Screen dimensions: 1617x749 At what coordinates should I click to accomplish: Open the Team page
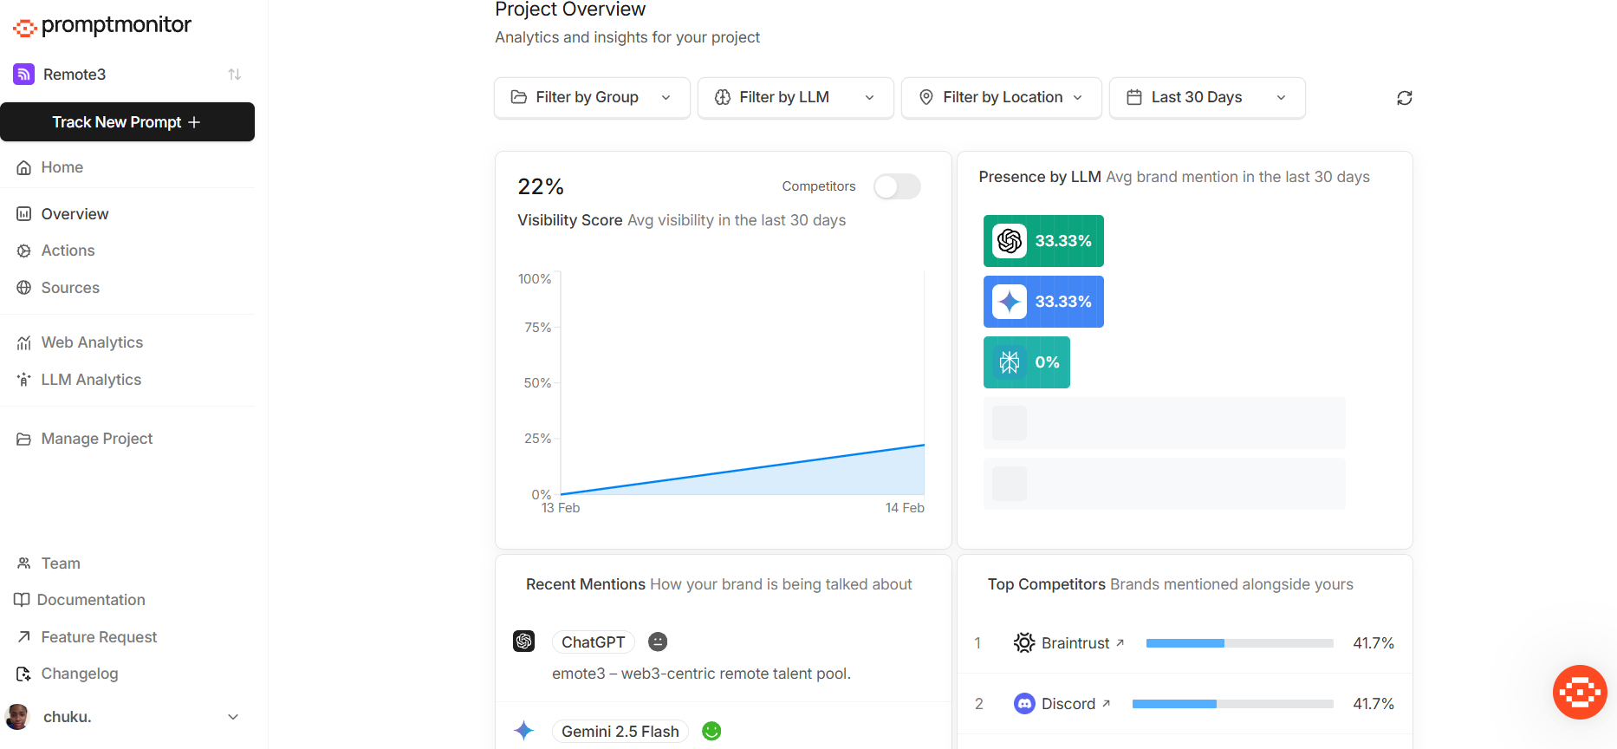point(61,563)
